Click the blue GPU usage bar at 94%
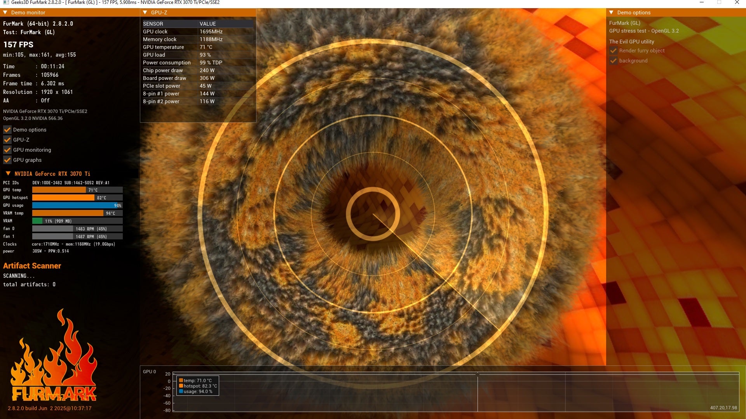 click(x=77, y=205)
